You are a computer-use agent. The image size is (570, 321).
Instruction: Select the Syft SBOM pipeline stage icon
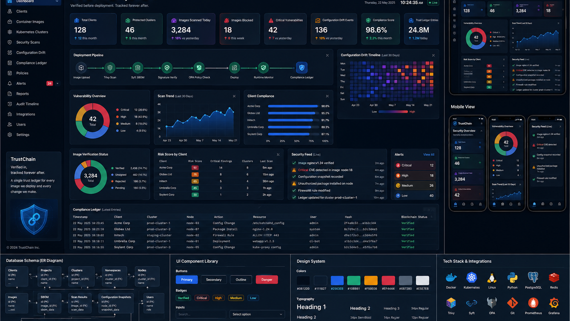click(x=138, y=68)
